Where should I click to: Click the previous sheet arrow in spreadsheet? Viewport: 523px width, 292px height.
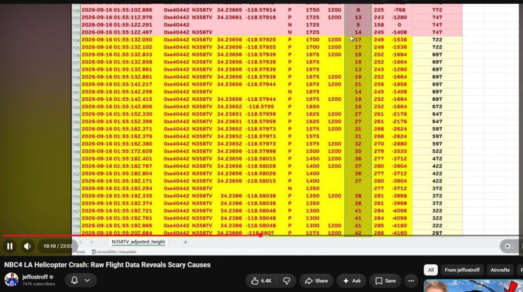(x=81, y=242)
